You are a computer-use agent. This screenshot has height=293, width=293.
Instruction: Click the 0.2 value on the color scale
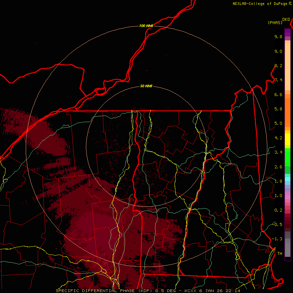coord(278,210)
